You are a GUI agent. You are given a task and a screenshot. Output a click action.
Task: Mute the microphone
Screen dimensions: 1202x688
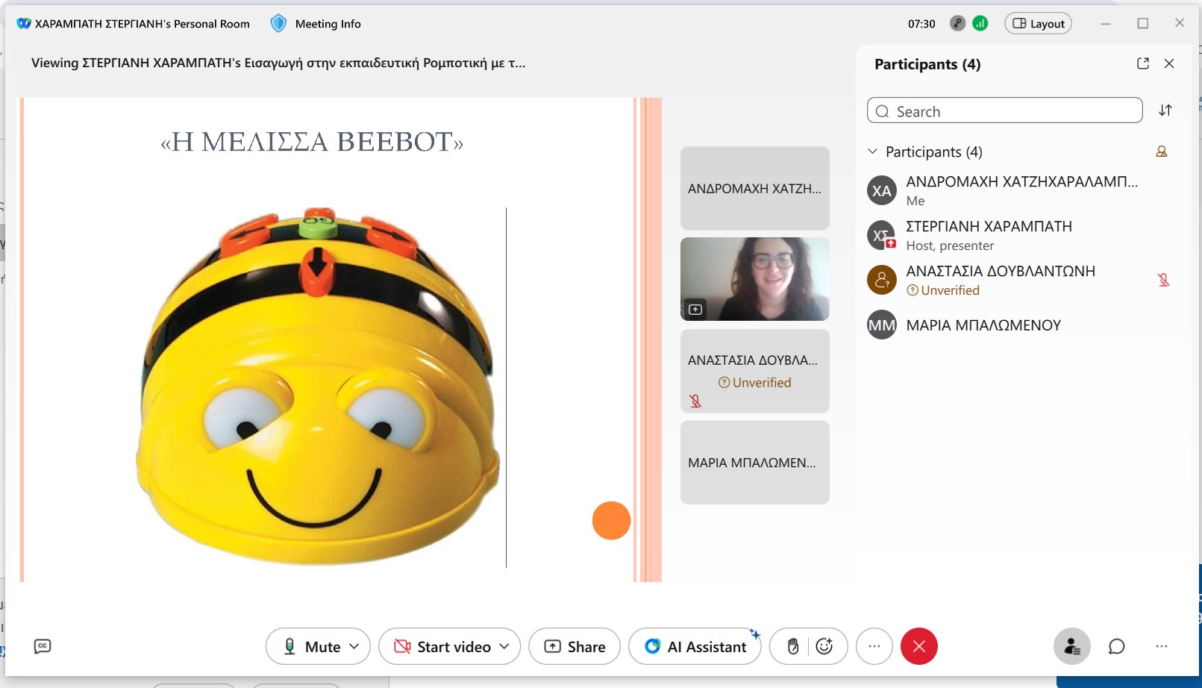coord(310,646)
